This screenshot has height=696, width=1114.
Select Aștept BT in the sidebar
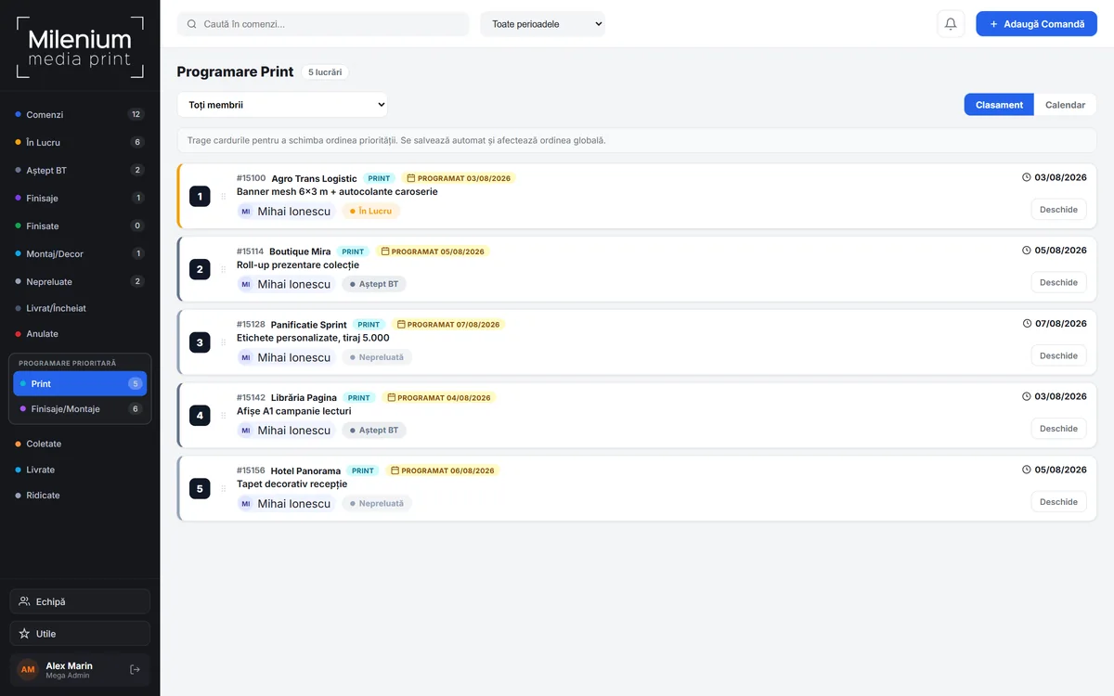coord(80,171)
